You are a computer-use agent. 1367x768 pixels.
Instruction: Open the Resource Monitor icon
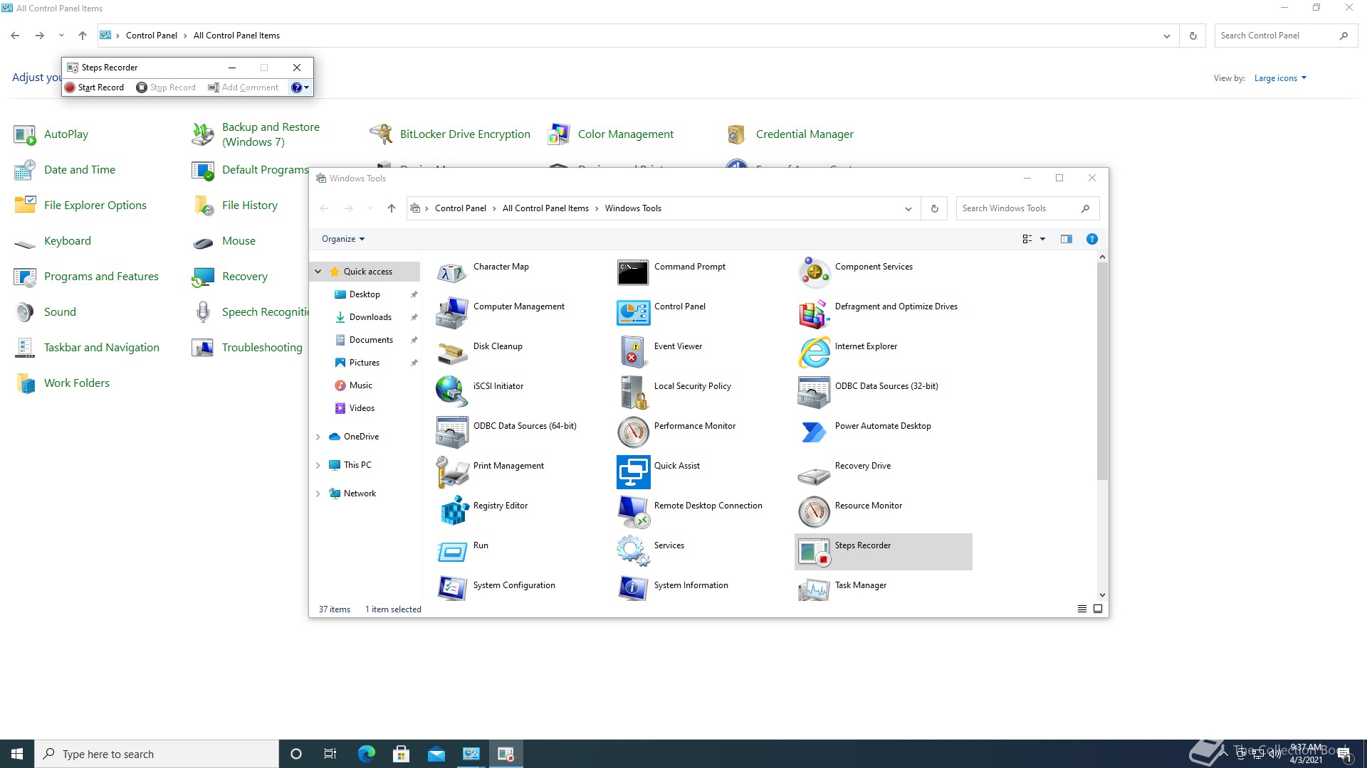[814, 511]
